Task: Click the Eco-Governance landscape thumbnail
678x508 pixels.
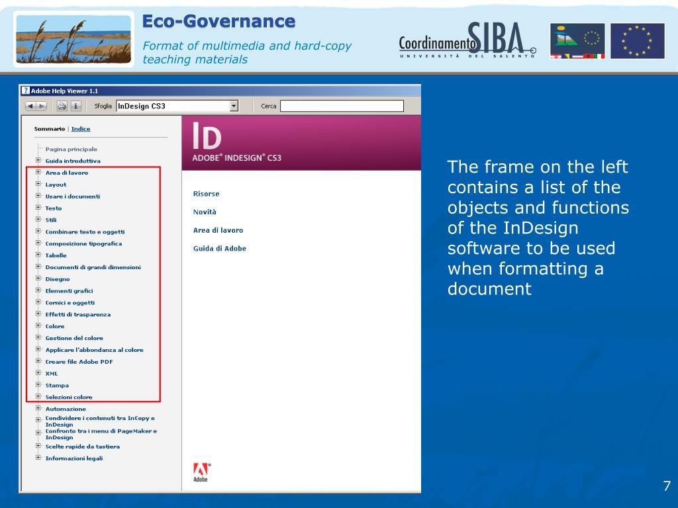Action: click(73, 39)
